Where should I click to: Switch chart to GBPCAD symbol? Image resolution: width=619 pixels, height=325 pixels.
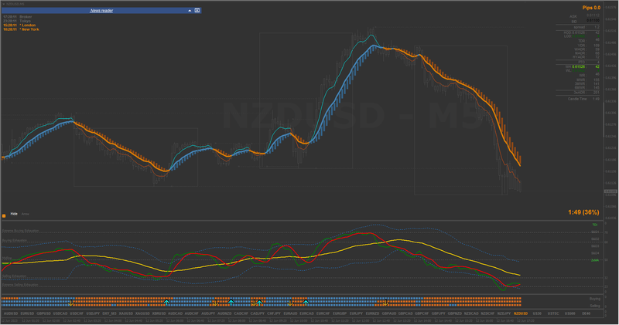point(405,313)
